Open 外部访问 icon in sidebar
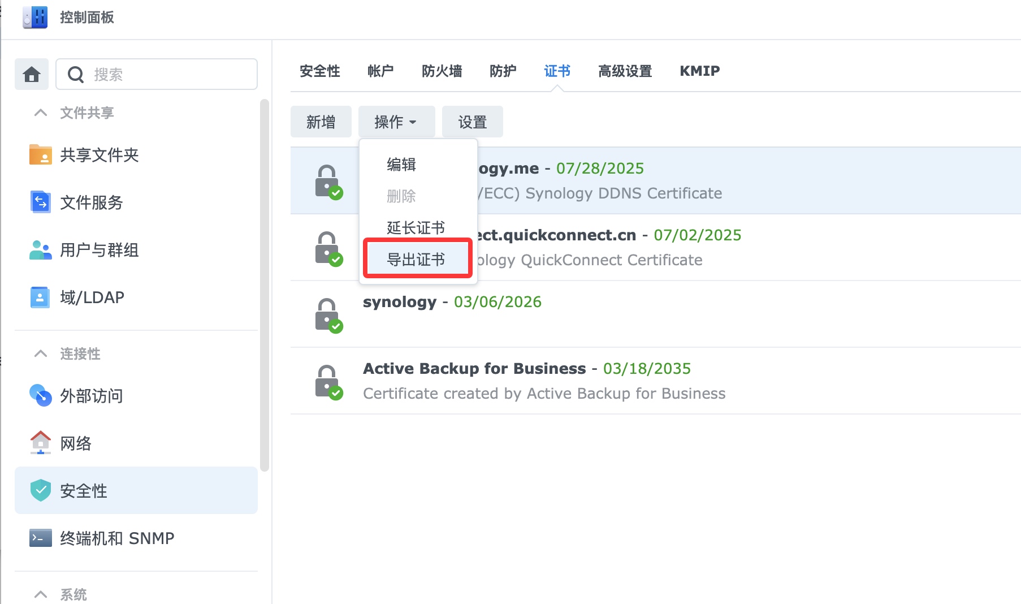Image resolution: width=1021 pixels, height=604 pixels. point(41,395)
